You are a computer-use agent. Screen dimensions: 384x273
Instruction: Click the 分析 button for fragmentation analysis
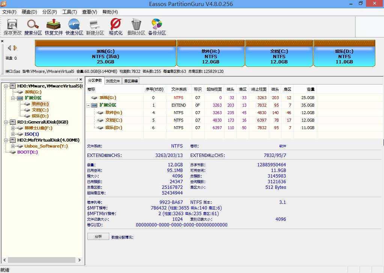98,237
